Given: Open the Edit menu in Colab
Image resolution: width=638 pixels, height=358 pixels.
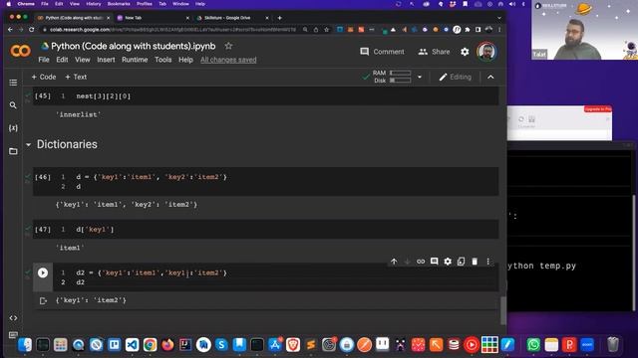Looking at the screenshot, I should tap(62, 60).
